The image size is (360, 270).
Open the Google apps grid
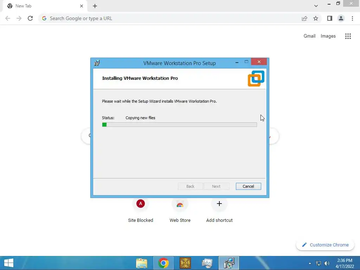coord(348,36)
